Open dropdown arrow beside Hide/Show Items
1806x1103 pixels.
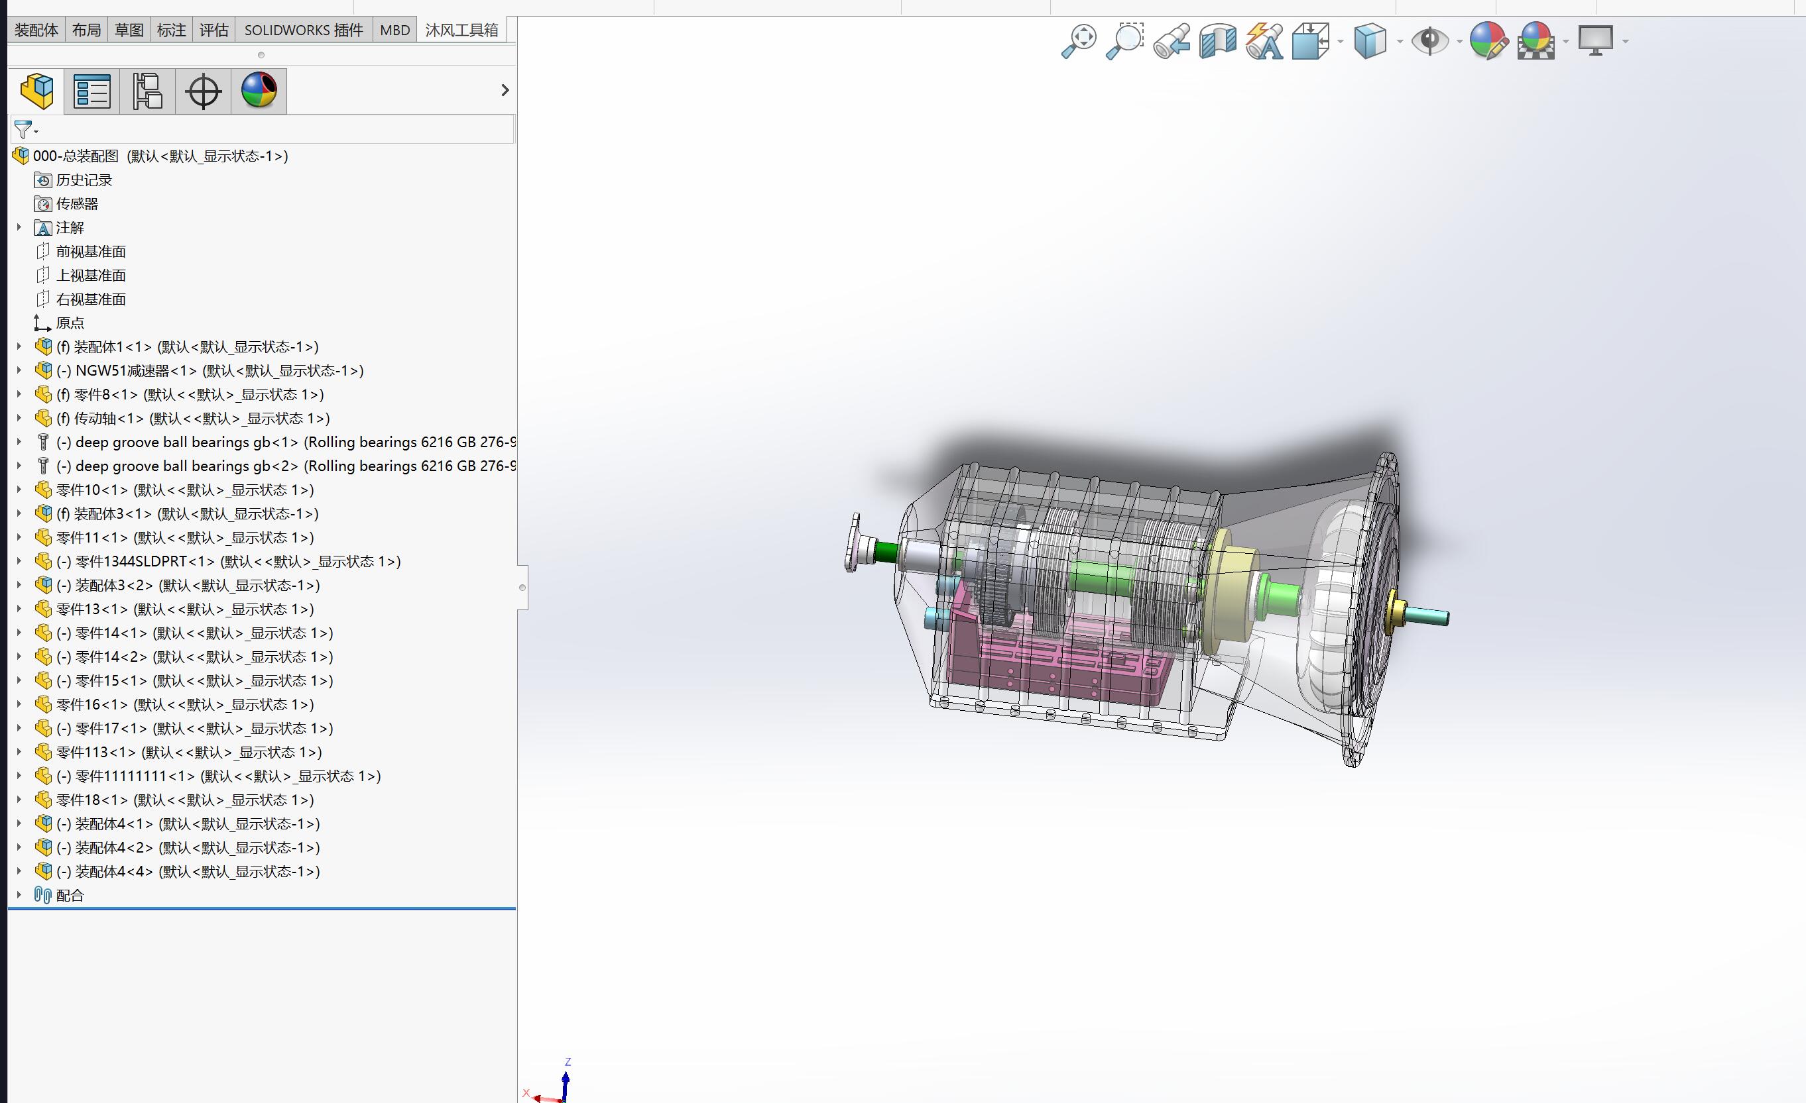click(1459, 42)
